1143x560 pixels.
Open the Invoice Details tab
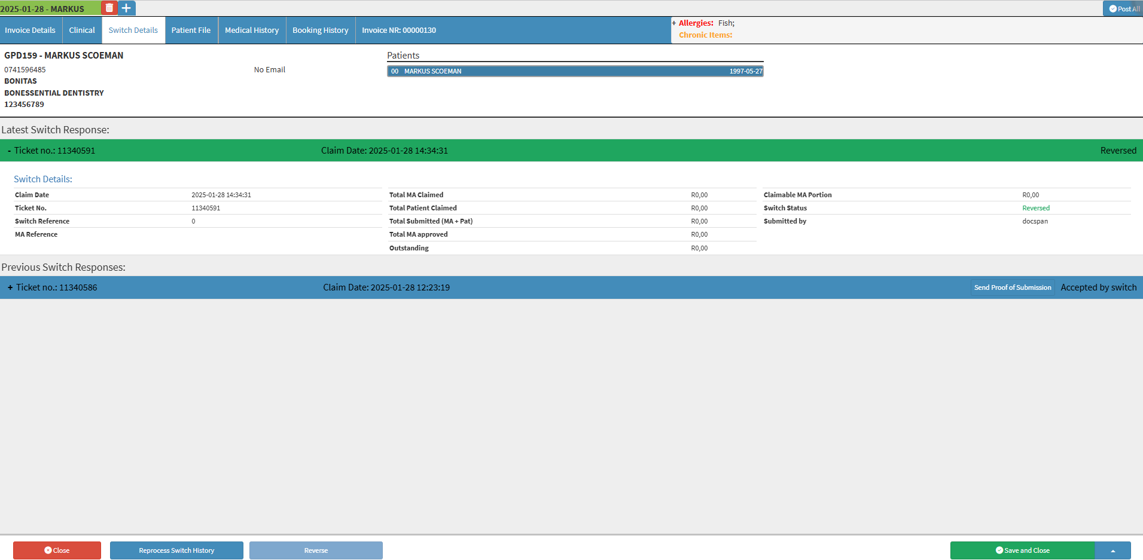coord(30,30)
